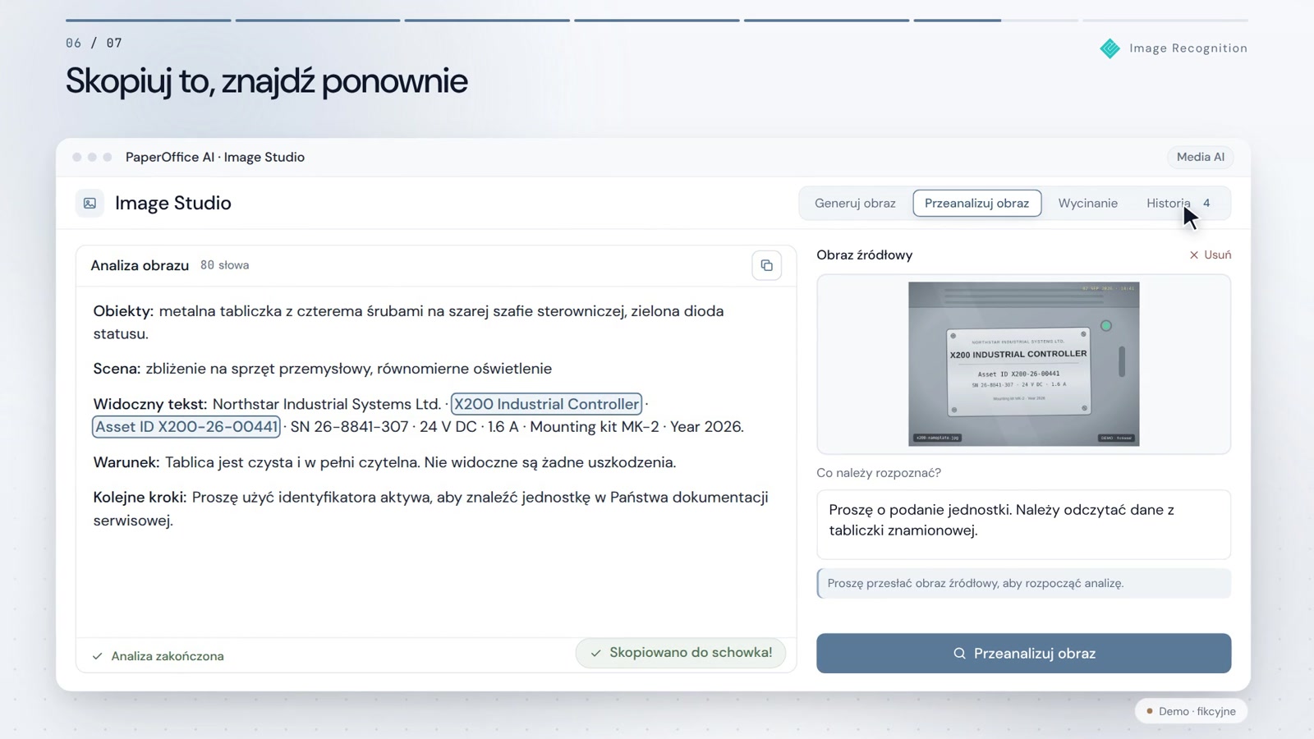
Task: Click checkmark icon beside Analiza zakończona
Action: pyautogui.click(x=98, y=656)
